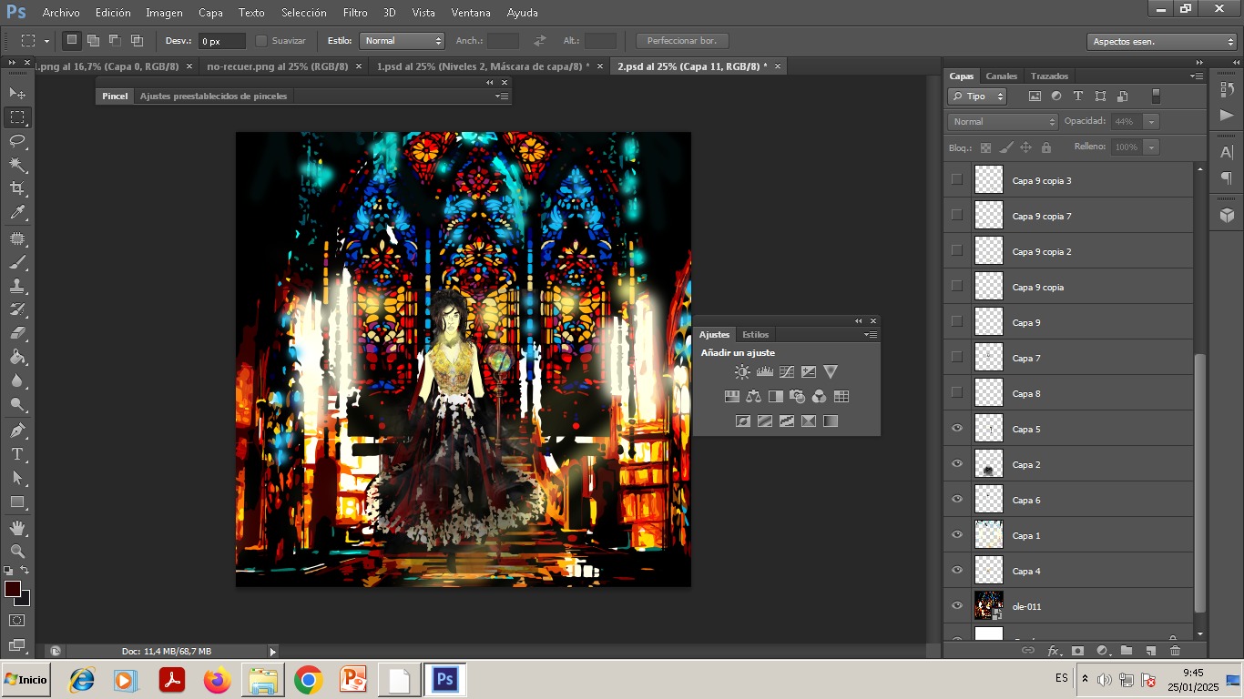The width and height of the screenshot is (1244, 699).
Task: Open the Ajustes panel flyout menu
Action: click(871, 334)
